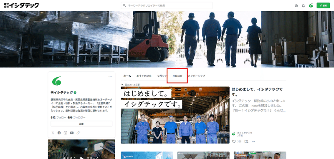This screenshot has width=334, height=159.
Task: Open the YouTube social link
Action: 72,133
